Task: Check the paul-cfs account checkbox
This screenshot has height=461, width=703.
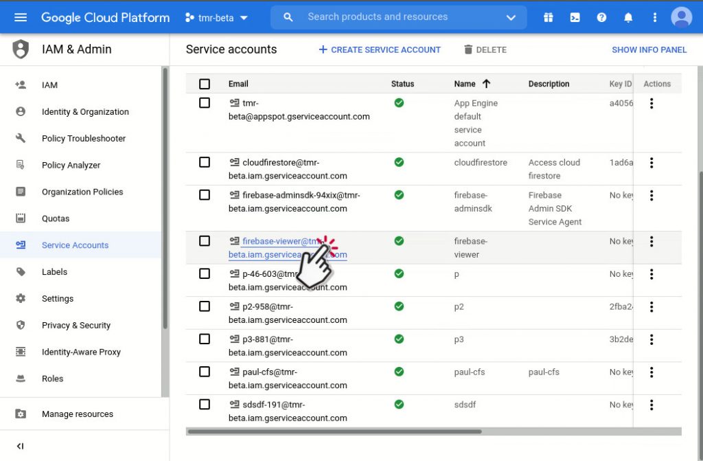Action: 205,372
